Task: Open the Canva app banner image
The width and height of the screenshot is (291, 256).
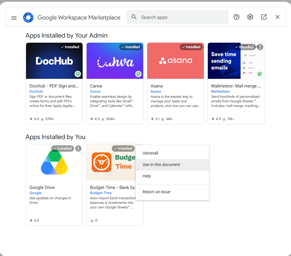Action: pos(115,61)
